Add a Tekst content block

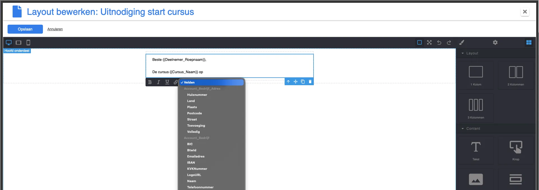click(476, 150)
